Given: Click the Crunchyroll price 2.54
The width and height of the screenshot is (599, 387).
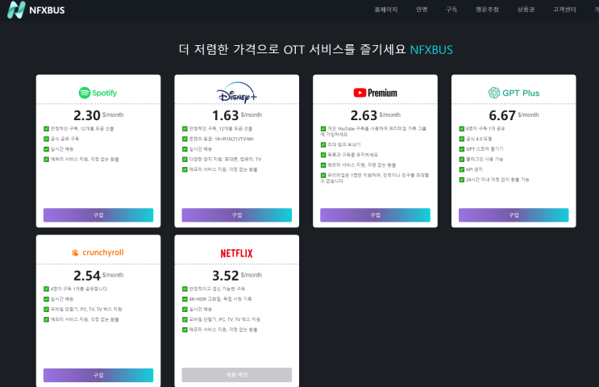Looking at the screenshot, I should [x=87, y=276].
